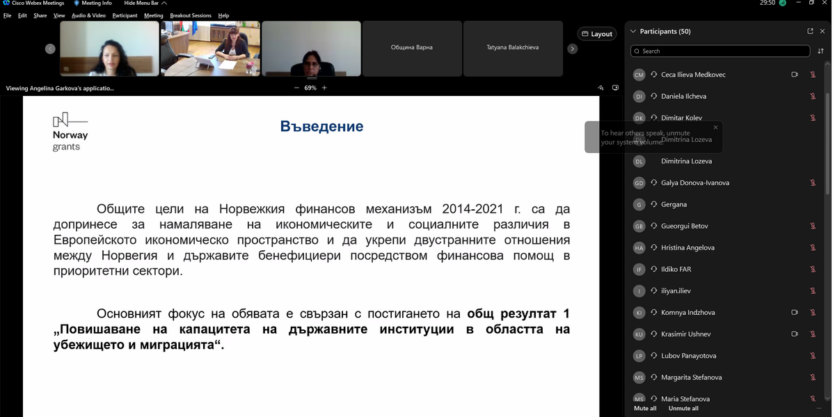Click Hide Menu Bar
Screen dimensions: 835x417
(145, 3)
